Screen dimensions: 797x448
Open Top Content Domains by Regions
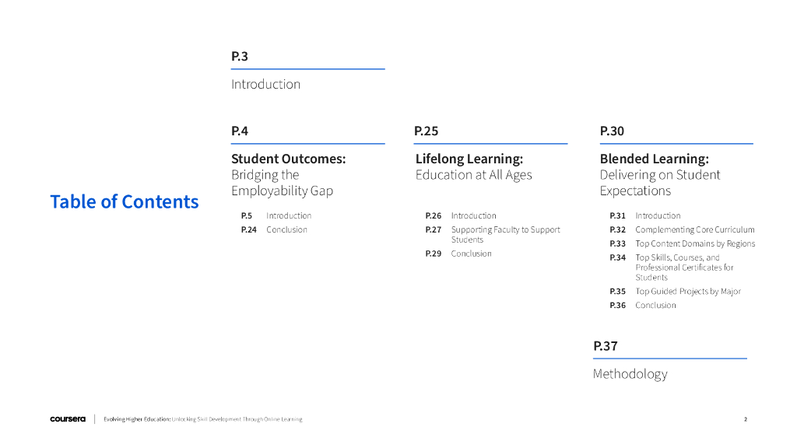click(695, 243)
